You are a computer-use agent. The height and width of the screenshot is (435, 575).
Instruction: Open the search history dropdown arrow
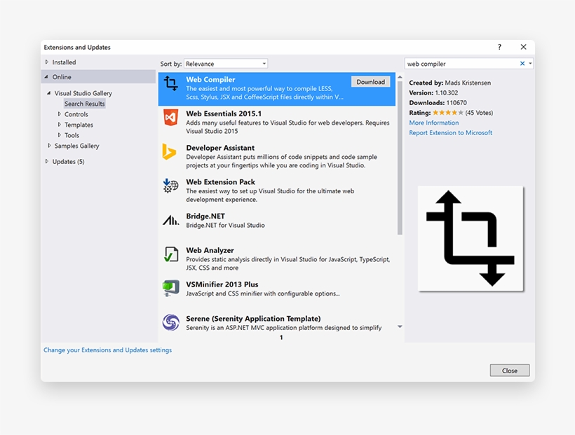[530, 64]
